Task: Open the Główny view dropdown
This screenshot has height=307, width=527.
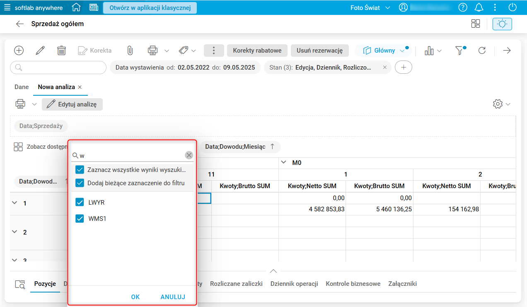Action: click(x=384, y=51)
